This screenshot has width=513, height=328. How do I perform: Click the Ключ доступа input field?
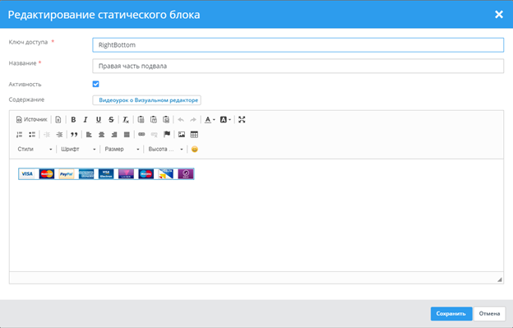[298, 44]
